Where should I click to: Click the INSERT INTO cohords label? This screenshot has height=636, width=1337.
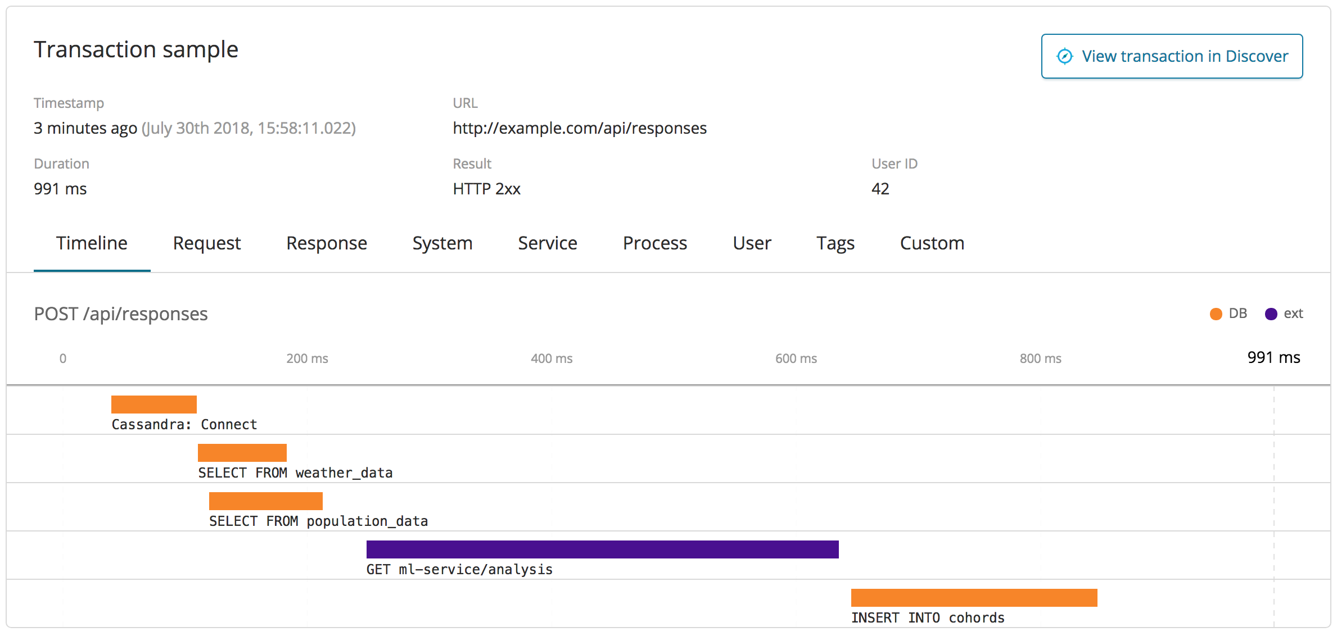(928, 617)
